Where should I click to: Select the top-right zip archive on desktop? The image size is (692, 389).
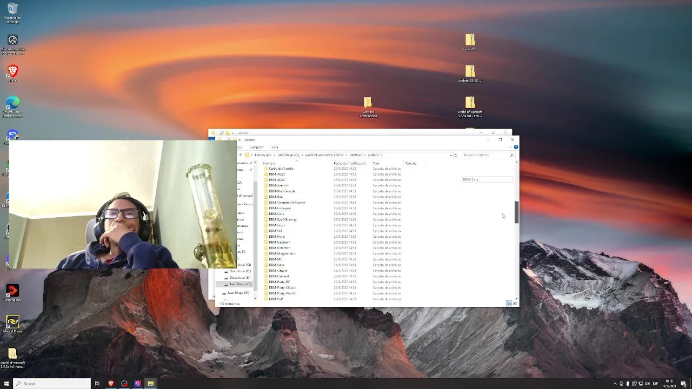pyautogui.click(x=470, y=42)
